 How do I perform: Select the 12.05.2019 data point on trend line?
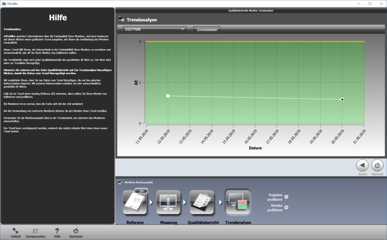168,96
